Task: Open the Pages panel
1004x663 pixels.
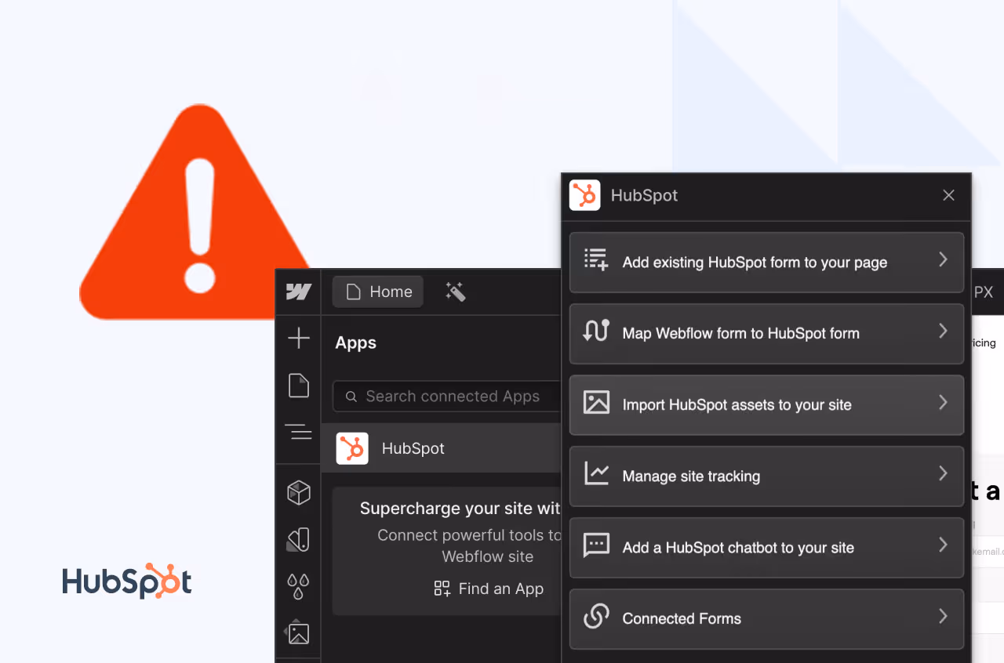Action: click(298, 386)
